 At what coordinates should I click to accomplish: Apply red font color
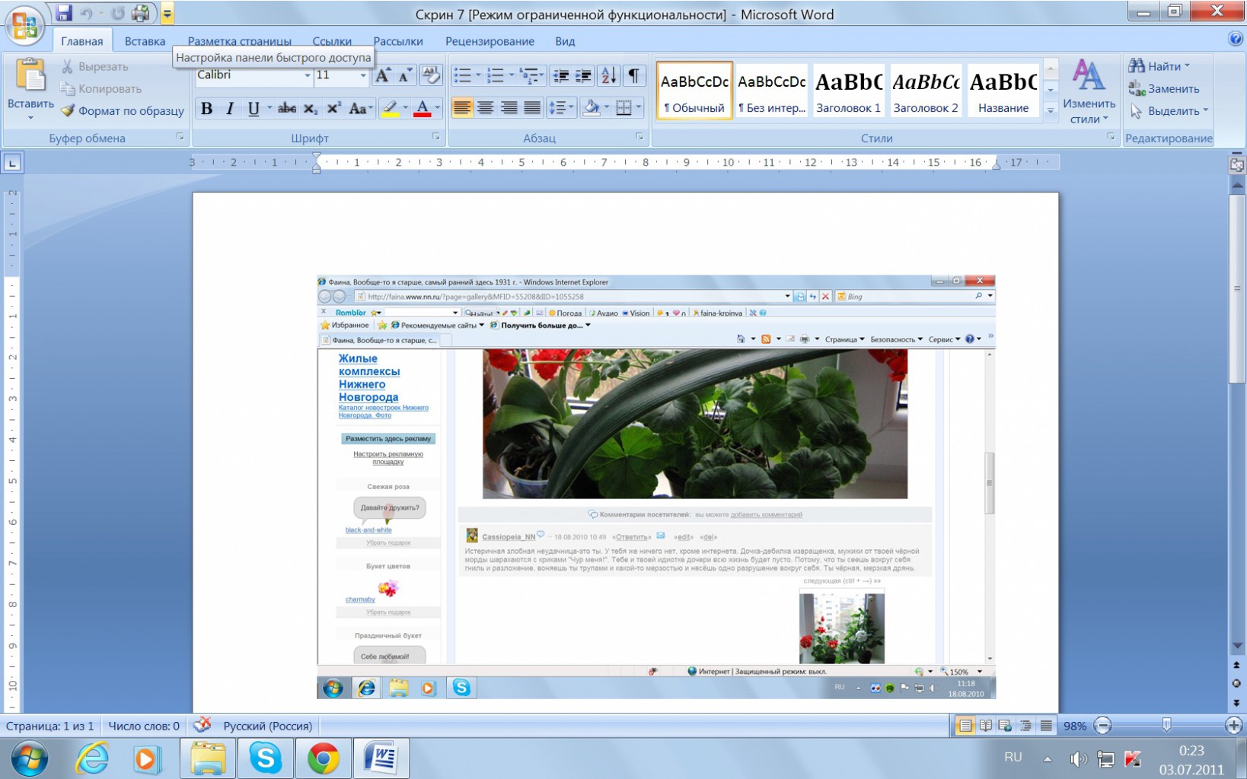422,109
